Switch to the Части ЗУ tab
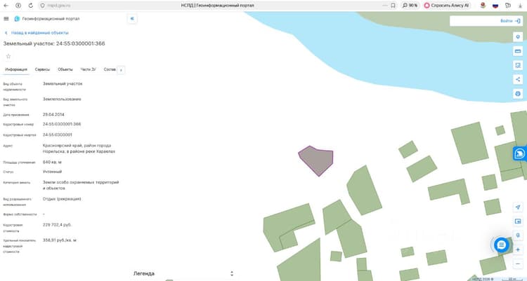This screenshot has height=281, width=527. (x=88, y=69)
